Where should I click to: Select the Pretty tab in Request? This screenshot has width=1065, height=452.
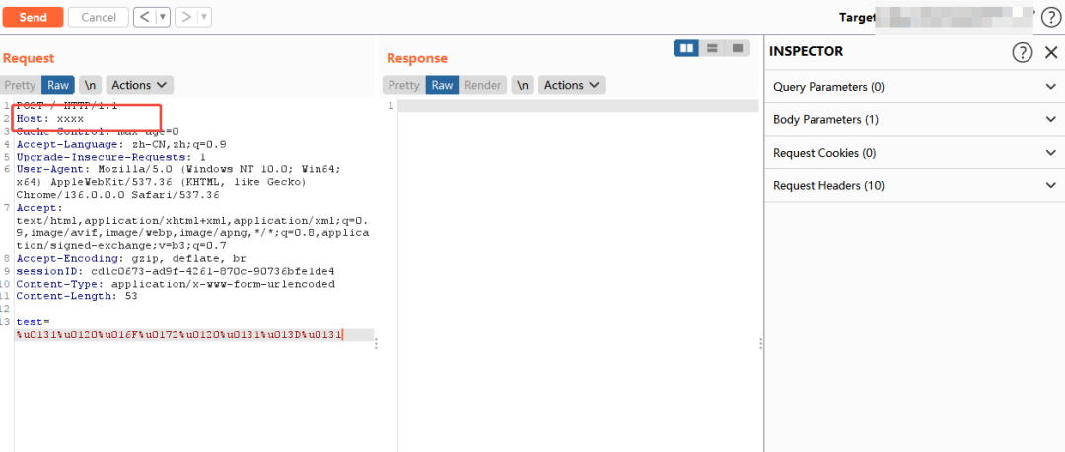20,85
